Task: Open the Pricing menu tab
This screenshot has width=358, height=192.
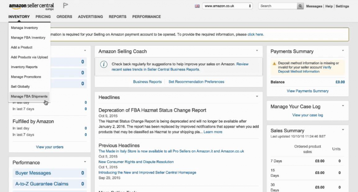Action: point(43,17)
